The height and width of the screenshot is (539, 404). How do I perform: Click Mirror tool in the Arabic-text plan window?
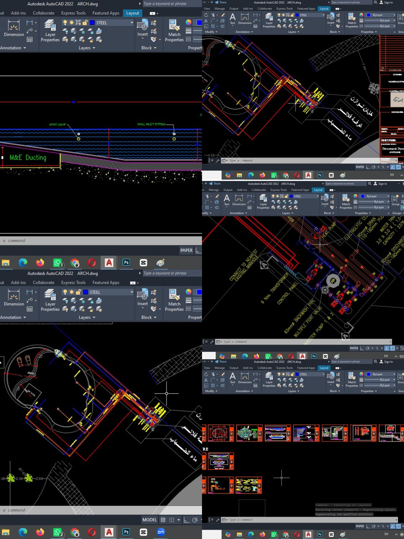206,21
